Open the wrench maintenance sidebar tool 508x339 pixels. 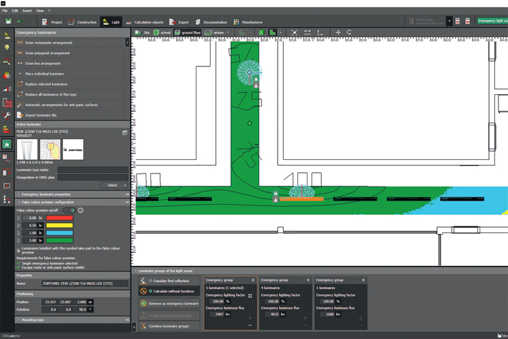[x=7, y=116]
